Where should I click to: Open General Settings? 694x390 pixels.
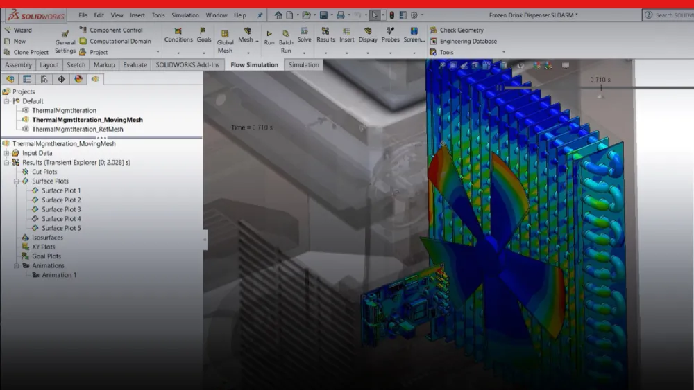click(65, 42)
